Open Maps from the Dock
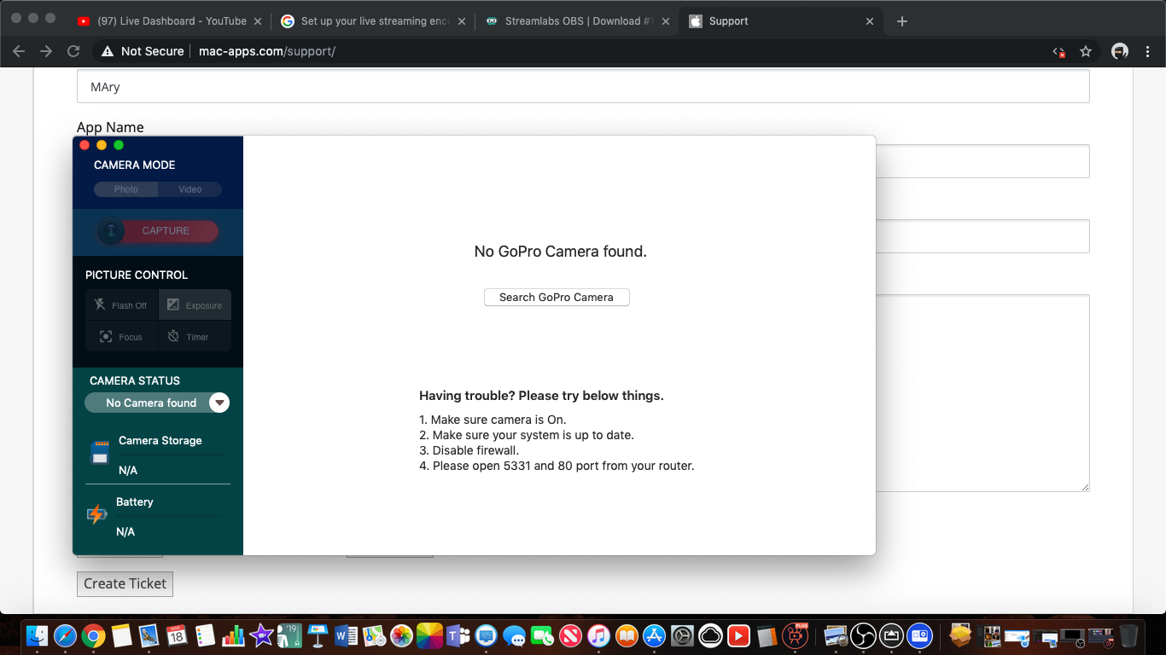Screen dimensions: 1166x655 pos(373,635)
